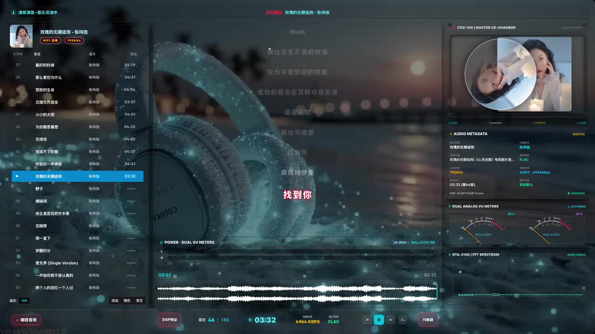
Task: Select song 那么爱你为什么 in playlist
Action: [78, 77]
